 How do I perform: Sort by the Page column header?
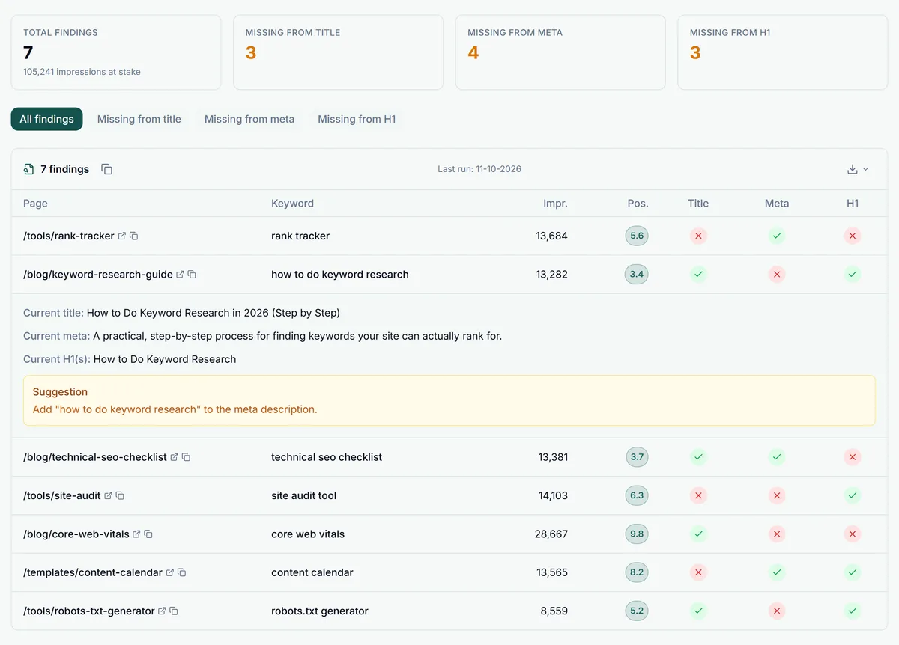(x=35, y=203)
